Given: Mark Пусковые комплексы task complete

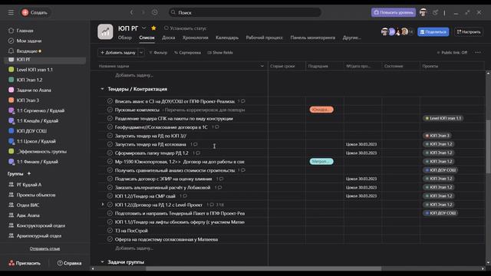Looking at the screenshot, I should coord(110,110).
